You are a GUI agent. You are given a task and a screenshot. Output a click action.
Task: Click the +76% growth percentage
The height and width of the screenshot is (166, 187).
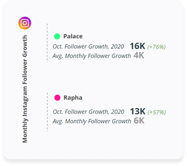156,47
